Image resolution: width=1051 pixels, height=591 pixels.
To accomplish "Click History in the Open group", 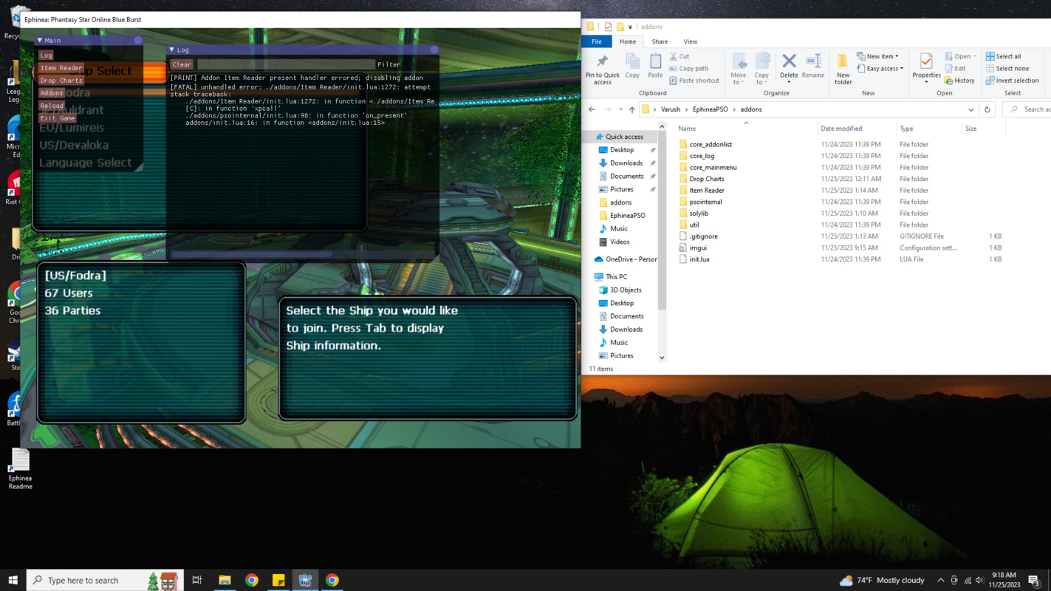I will click(959, 81).
